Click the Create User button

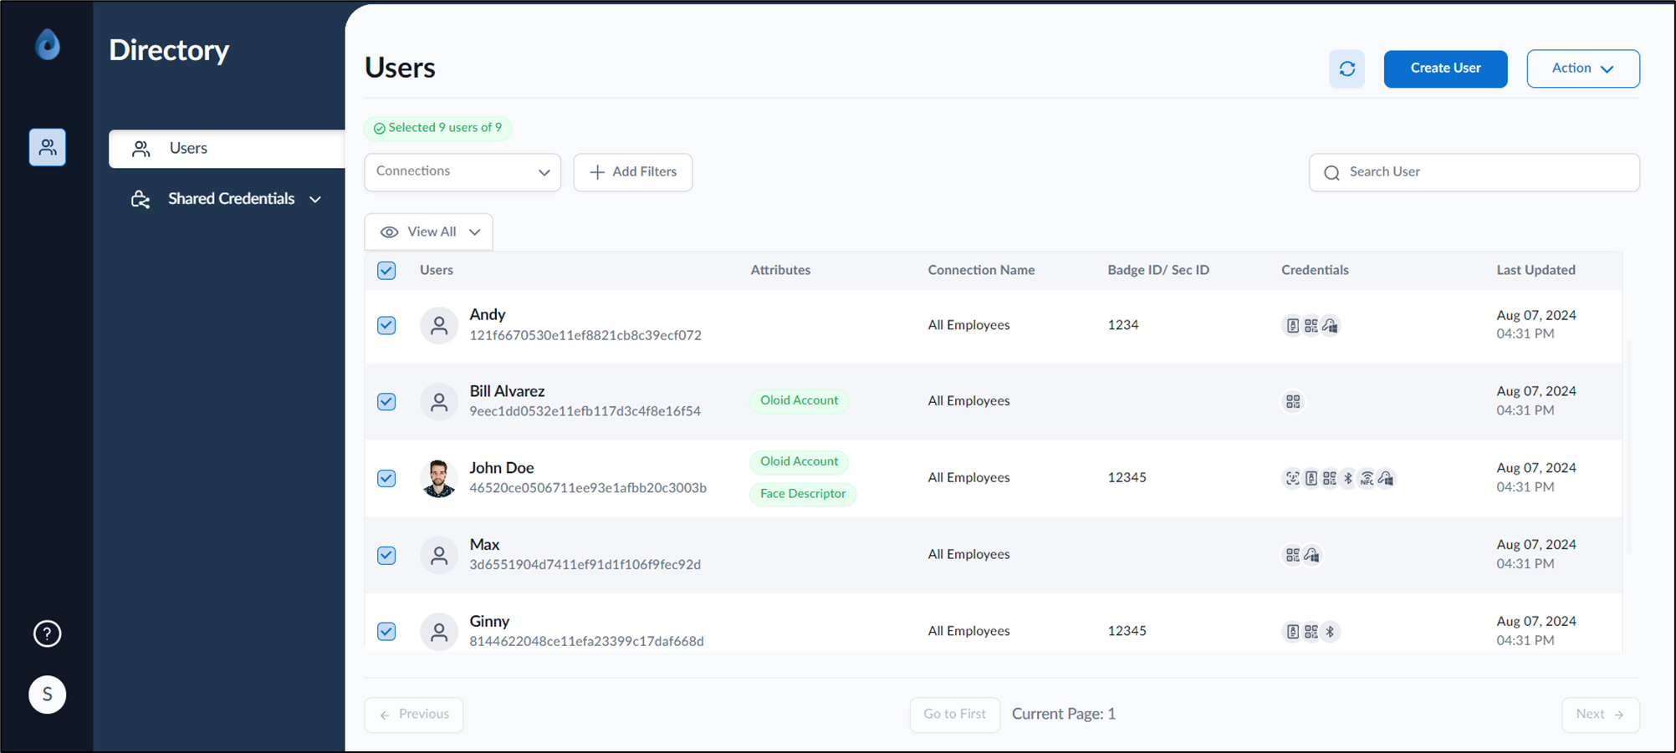pyautogui.click(x=1445, y=69)
